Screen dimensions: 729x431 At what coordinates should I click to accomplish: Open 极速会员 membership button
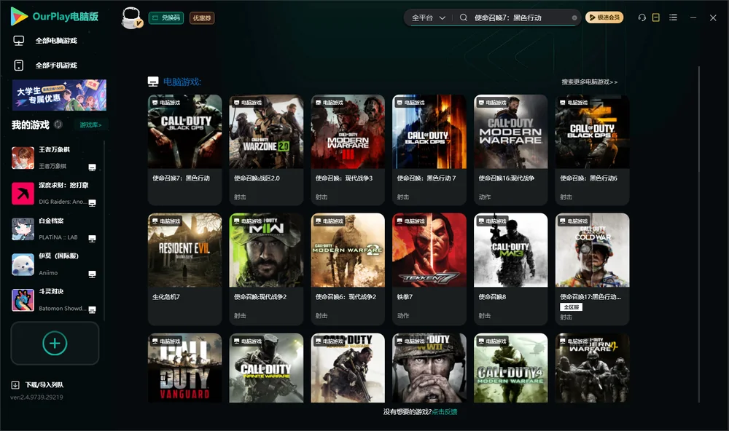tap(604, 17)
